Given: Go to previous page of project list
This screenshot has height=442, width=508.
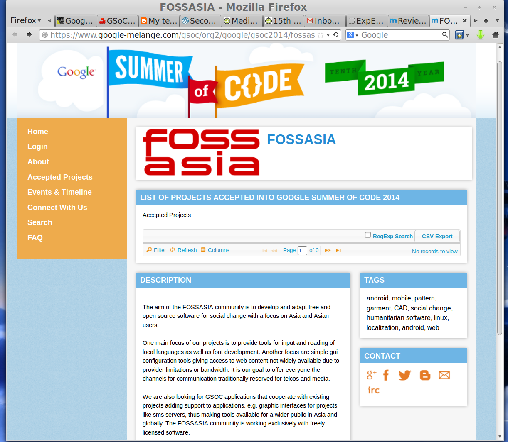Looking at the screenshot, I should (x=274, y=250).
